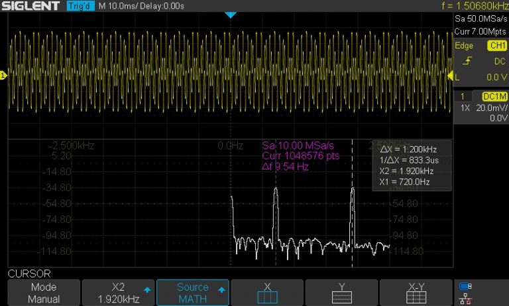The height and width of the screenshot is (306, 509).
Task: Click the SIGLENT logo
Action: 32,7
